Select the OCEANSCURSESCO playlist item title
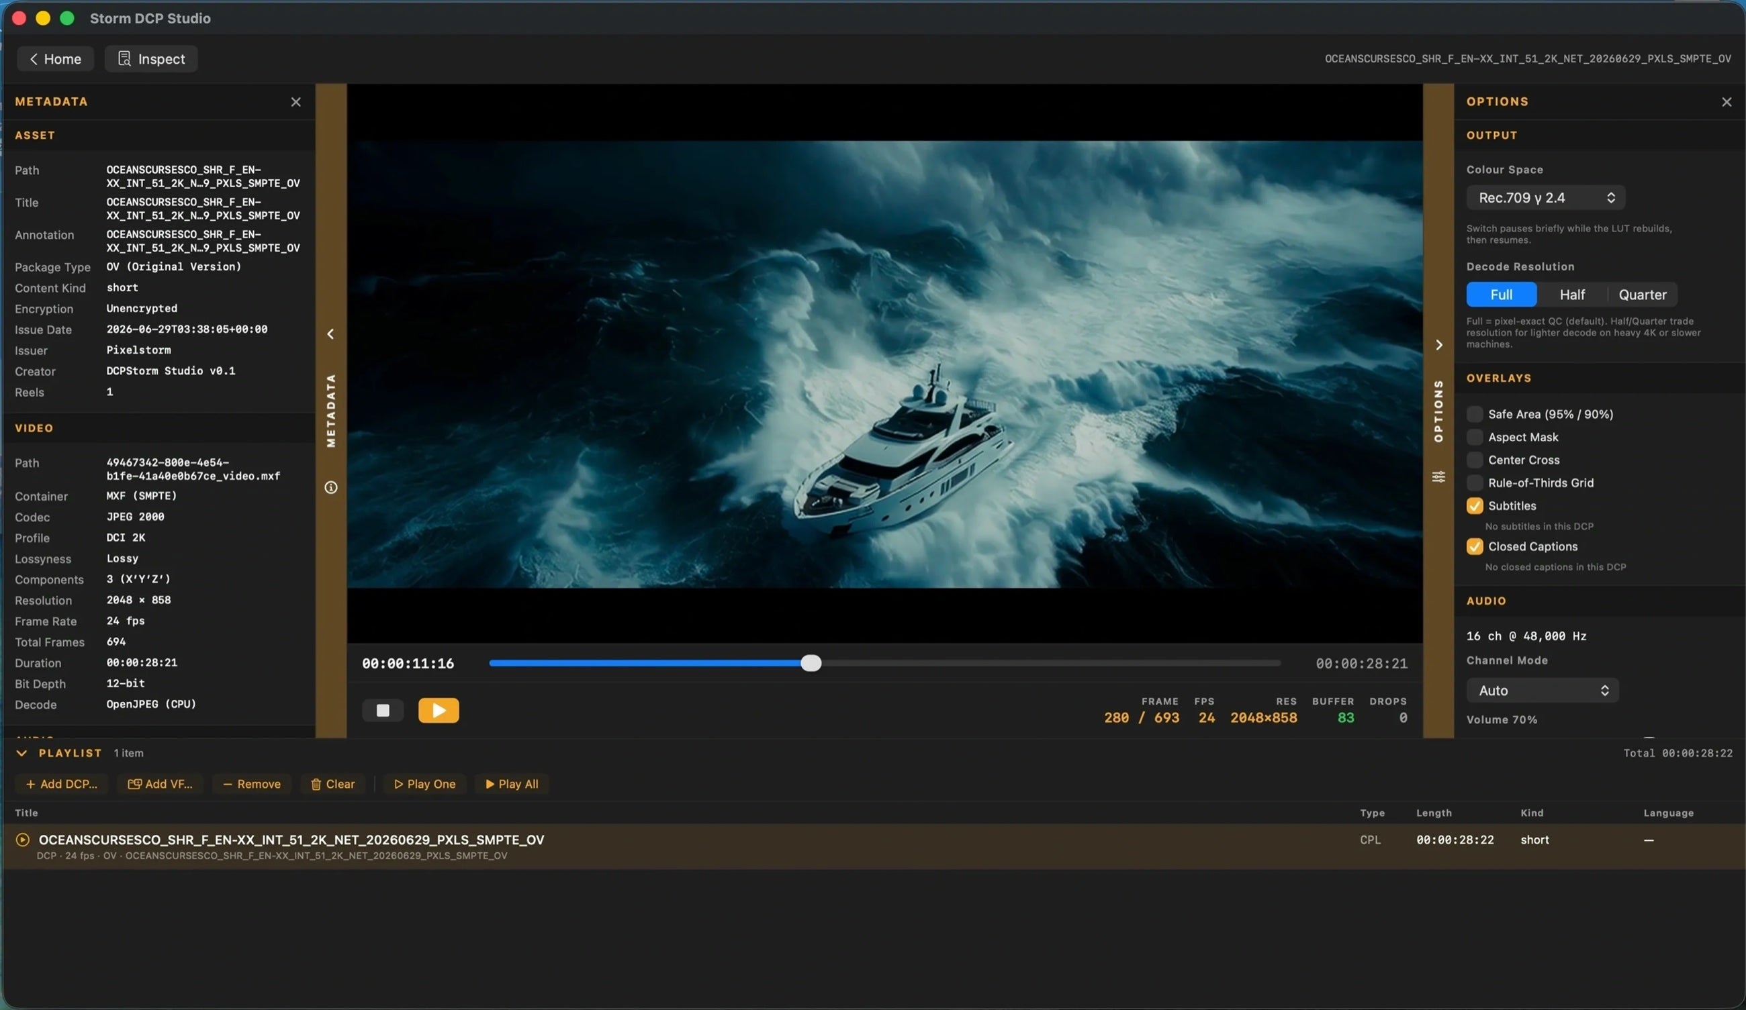This screenshot has width=1746, height=1010. [291, 840]
